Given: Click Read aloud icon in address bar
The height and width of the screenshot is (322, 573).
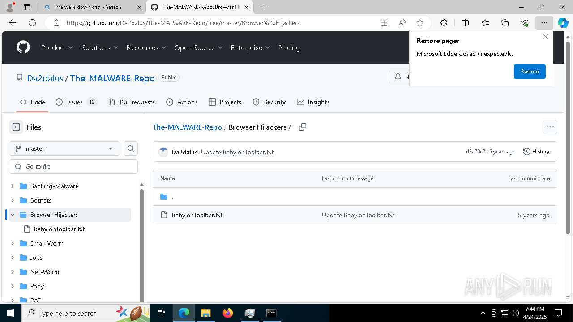Looking at the screenshot, I should [x=402, y=23].
